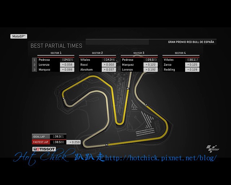Select the sector marker at the left hairpin

pyautogui.click(x=64, y=98)
